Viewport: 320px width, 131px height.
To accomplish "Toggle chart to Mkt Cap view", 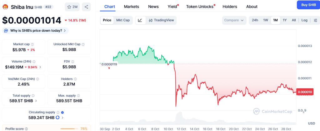I will click(x=123, y=20).
